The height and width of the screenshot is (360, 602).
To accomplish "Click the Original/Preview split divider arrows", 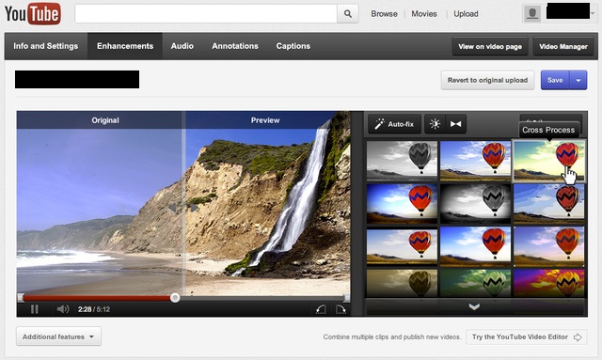I will click(184, 208).
